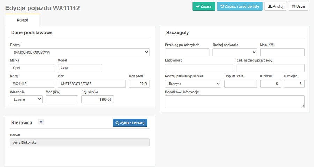
Task: Select the Pojazd tab
Action: 22,20
